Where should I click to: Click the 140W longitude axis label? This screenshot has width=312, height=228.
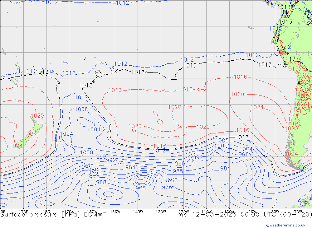[138, 212]
